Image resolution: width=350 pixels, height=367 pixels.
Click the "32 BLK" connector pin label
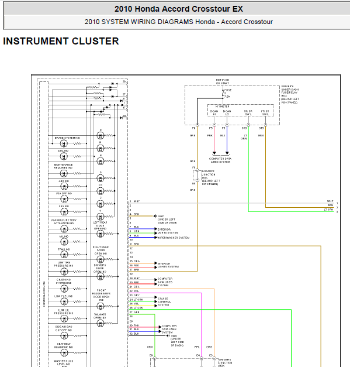[x=134, y=334]
